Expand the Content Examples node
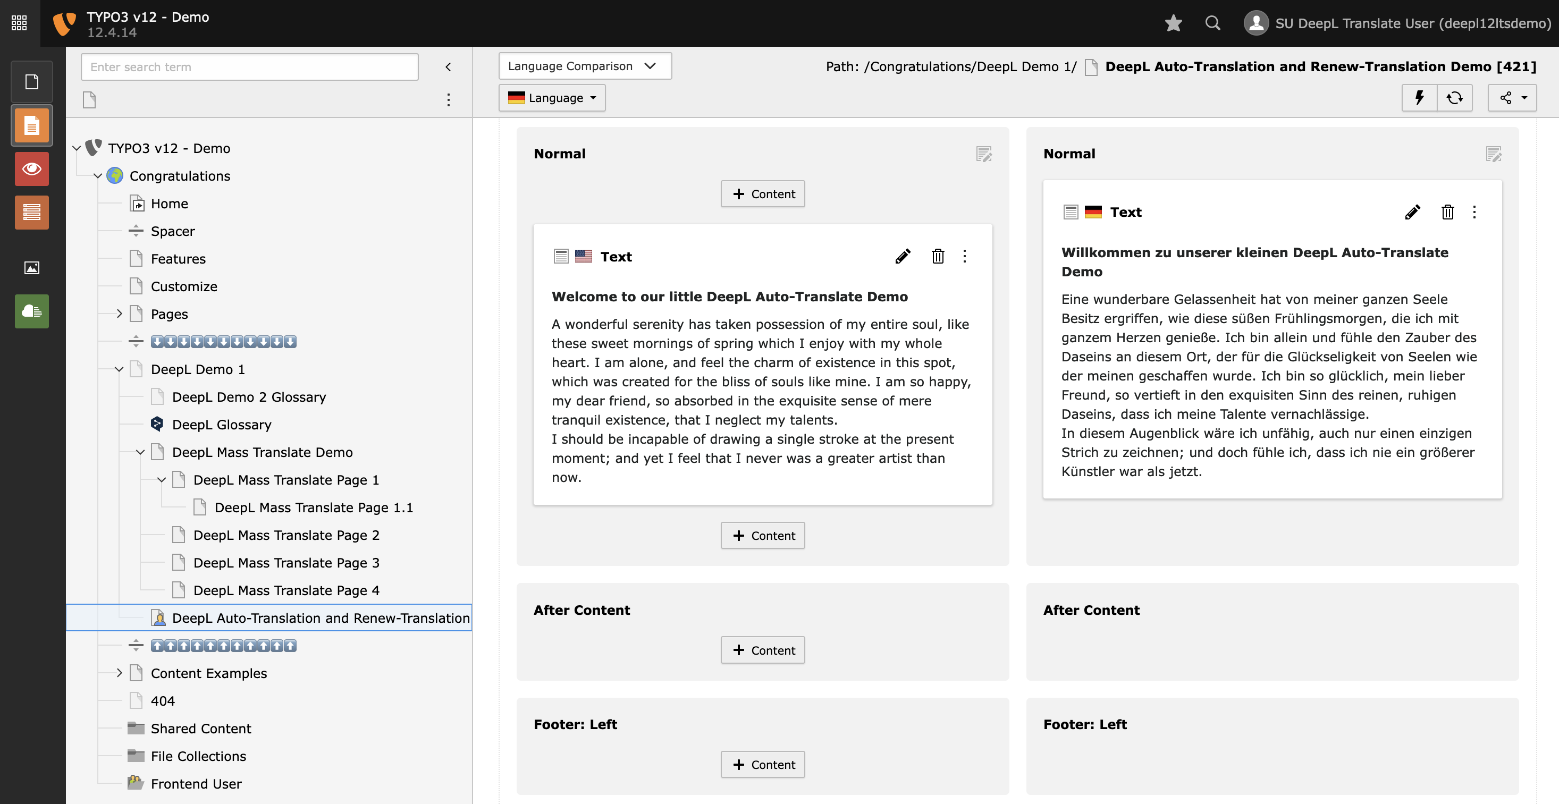1559x804 pixels. click(x=119, y=673)
